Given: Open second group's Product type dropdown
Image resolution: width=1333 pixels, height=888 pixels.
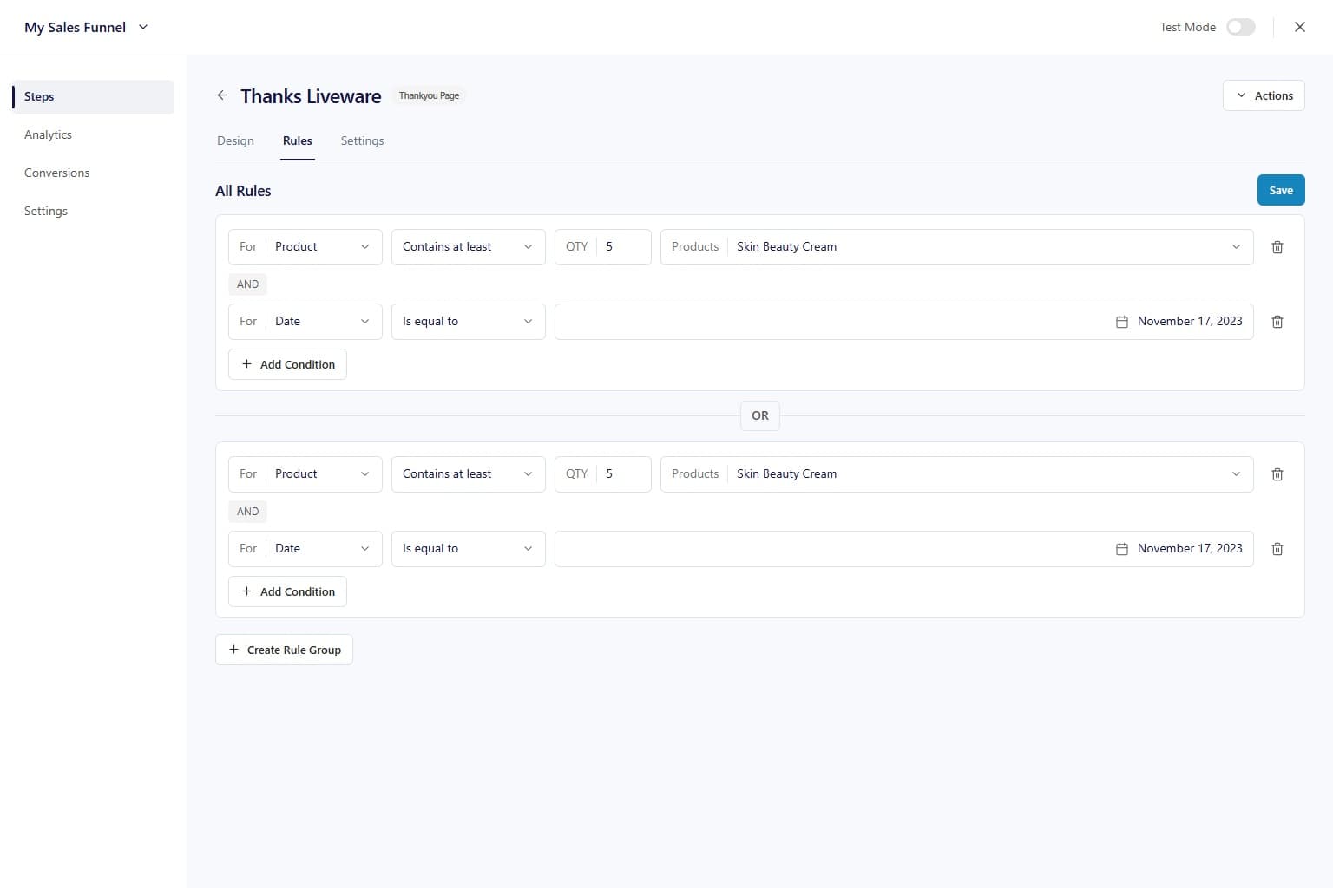Looking at the screenshot, I should click(305, 474).
